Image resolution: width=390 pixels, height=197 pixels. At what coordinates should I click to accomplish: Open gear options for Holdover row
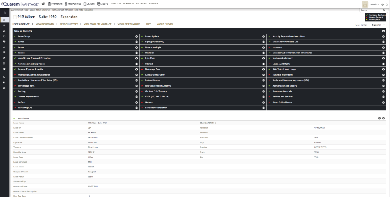(x=264, y=53)
